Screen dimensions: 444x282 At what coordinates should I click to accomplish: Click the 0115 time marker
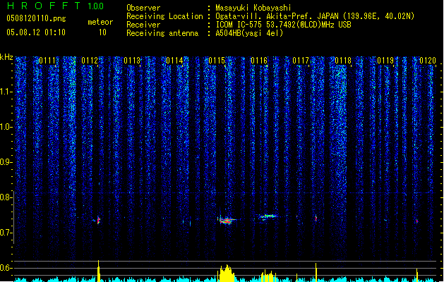click(217, 61)
